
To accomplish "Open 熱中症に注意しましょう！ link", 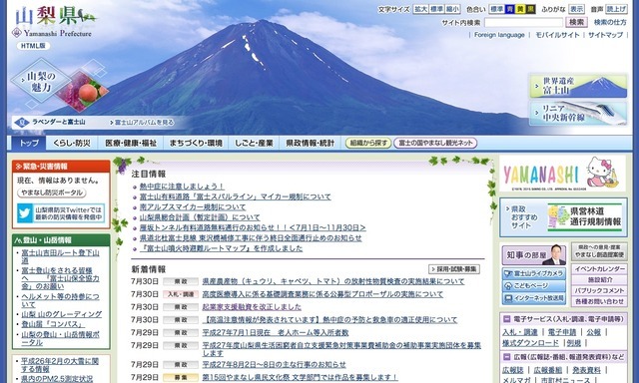I will [182, 187].
